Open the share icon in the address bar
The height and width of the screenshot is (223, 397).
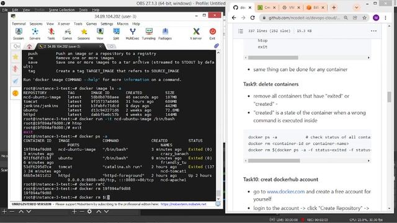(355, 18)
